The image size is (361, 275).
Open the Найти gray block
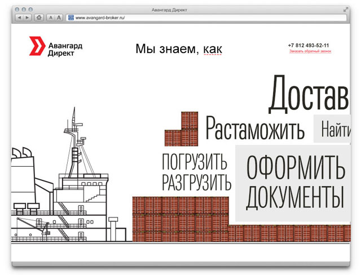pos(336,130)
